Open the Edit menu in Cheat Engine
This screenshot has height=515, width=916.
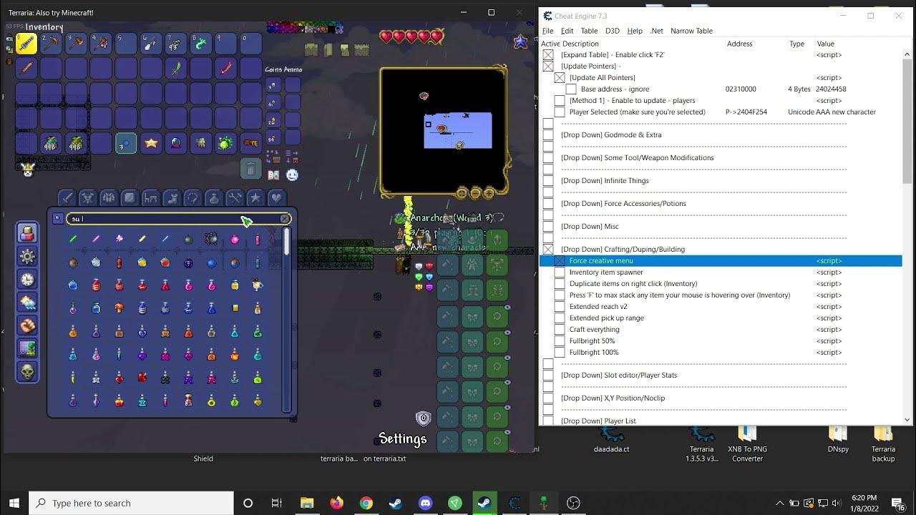click(x=567, y=31)
